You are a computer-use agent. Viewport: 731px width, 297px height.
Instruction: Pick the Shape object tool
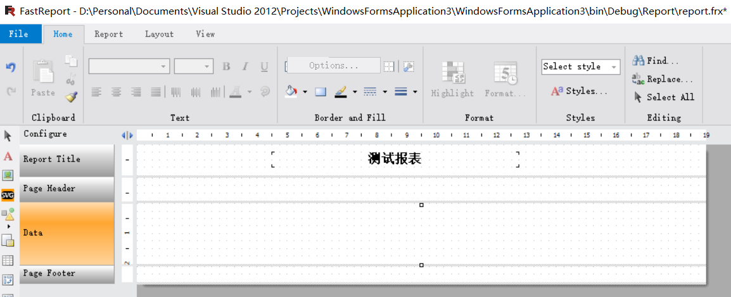[x=8, y=215]
